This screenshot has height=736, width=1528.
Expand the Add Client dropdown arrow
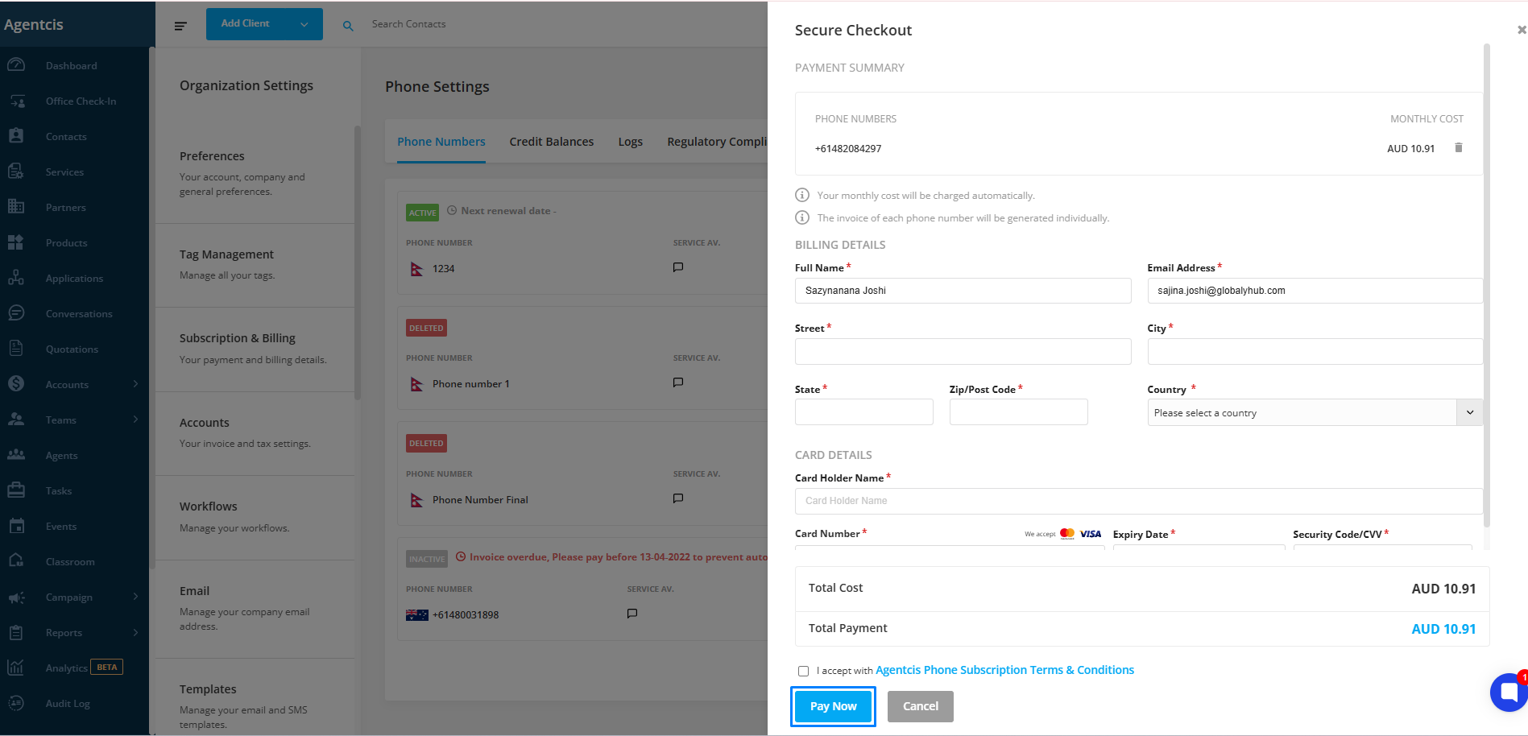[304, 24]
